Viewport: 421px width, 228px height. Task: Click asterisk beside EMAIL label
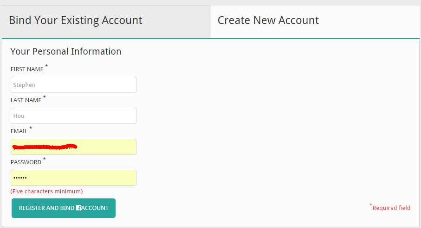coord(31,128)
